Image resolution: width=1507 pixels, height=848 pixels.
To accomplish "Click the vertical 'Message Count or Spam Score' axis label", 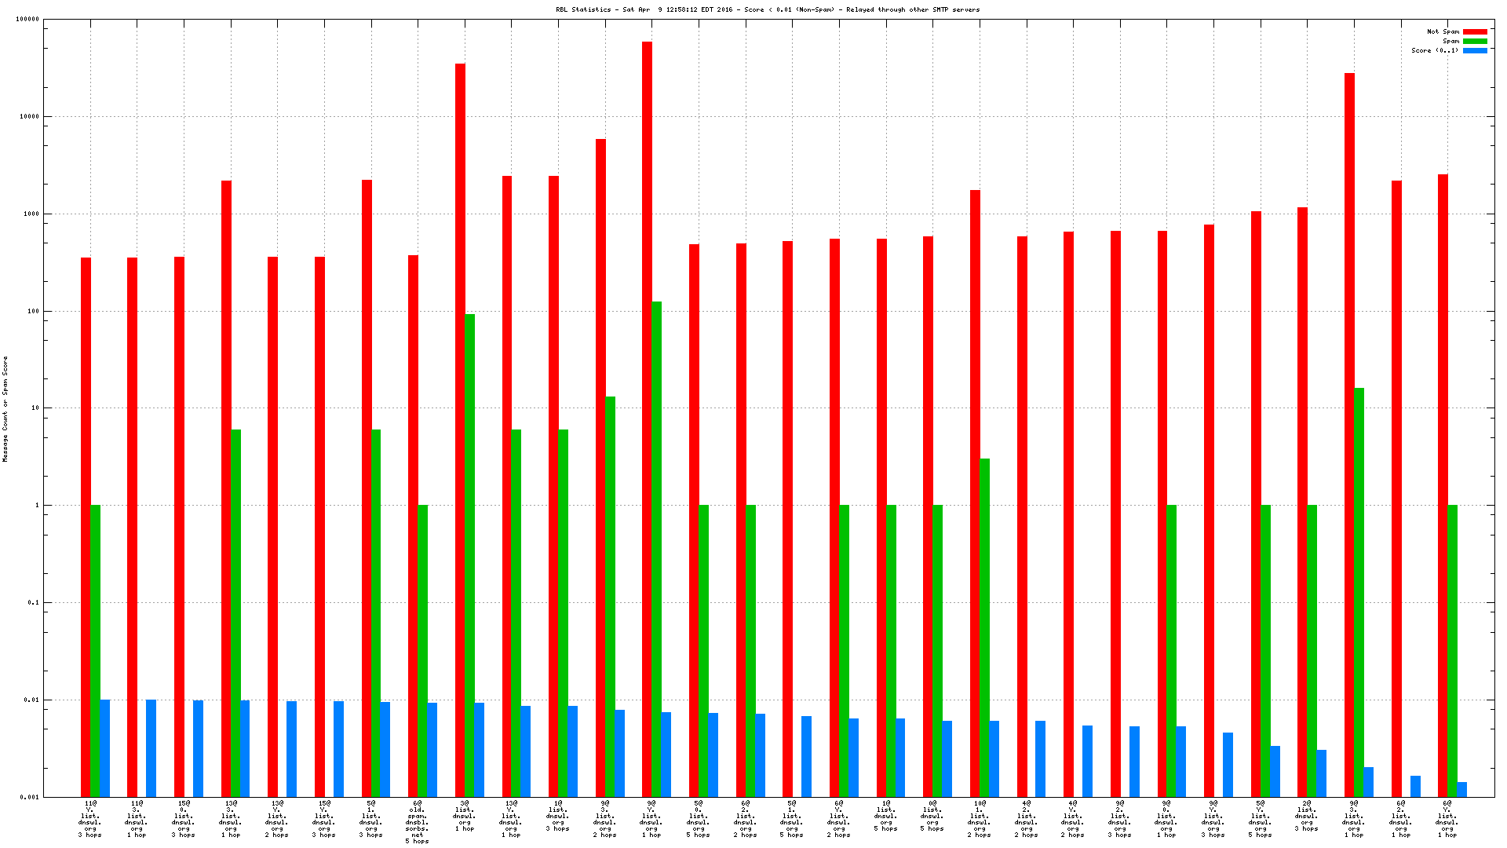I will [x=5, y=408].
